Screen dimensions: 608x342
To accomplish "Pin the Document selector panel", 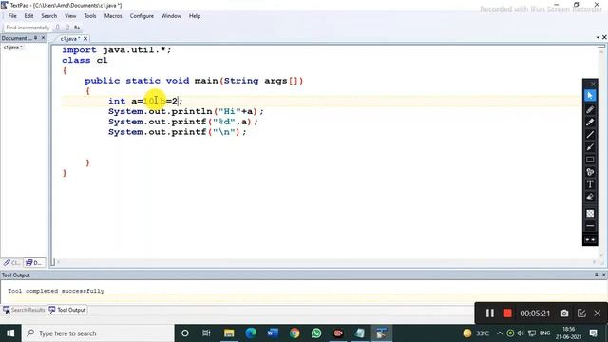I will (x=35, y=38).
